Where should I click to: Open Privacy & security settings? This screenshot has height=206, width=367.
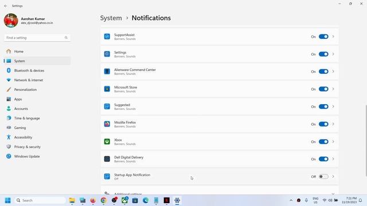coord(37,147)
